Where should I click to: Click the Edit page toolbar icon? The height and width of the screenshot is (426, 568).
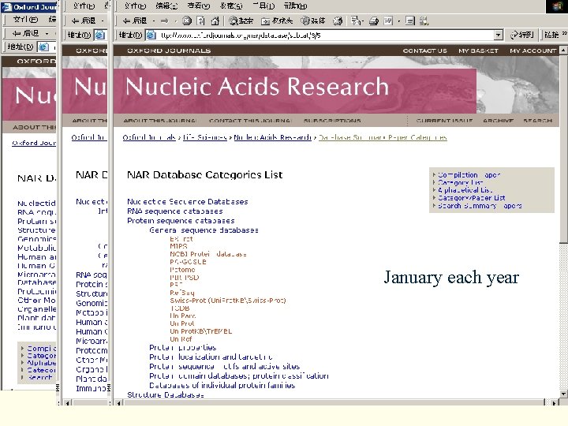pyautogui.click(x=388, y=21)
